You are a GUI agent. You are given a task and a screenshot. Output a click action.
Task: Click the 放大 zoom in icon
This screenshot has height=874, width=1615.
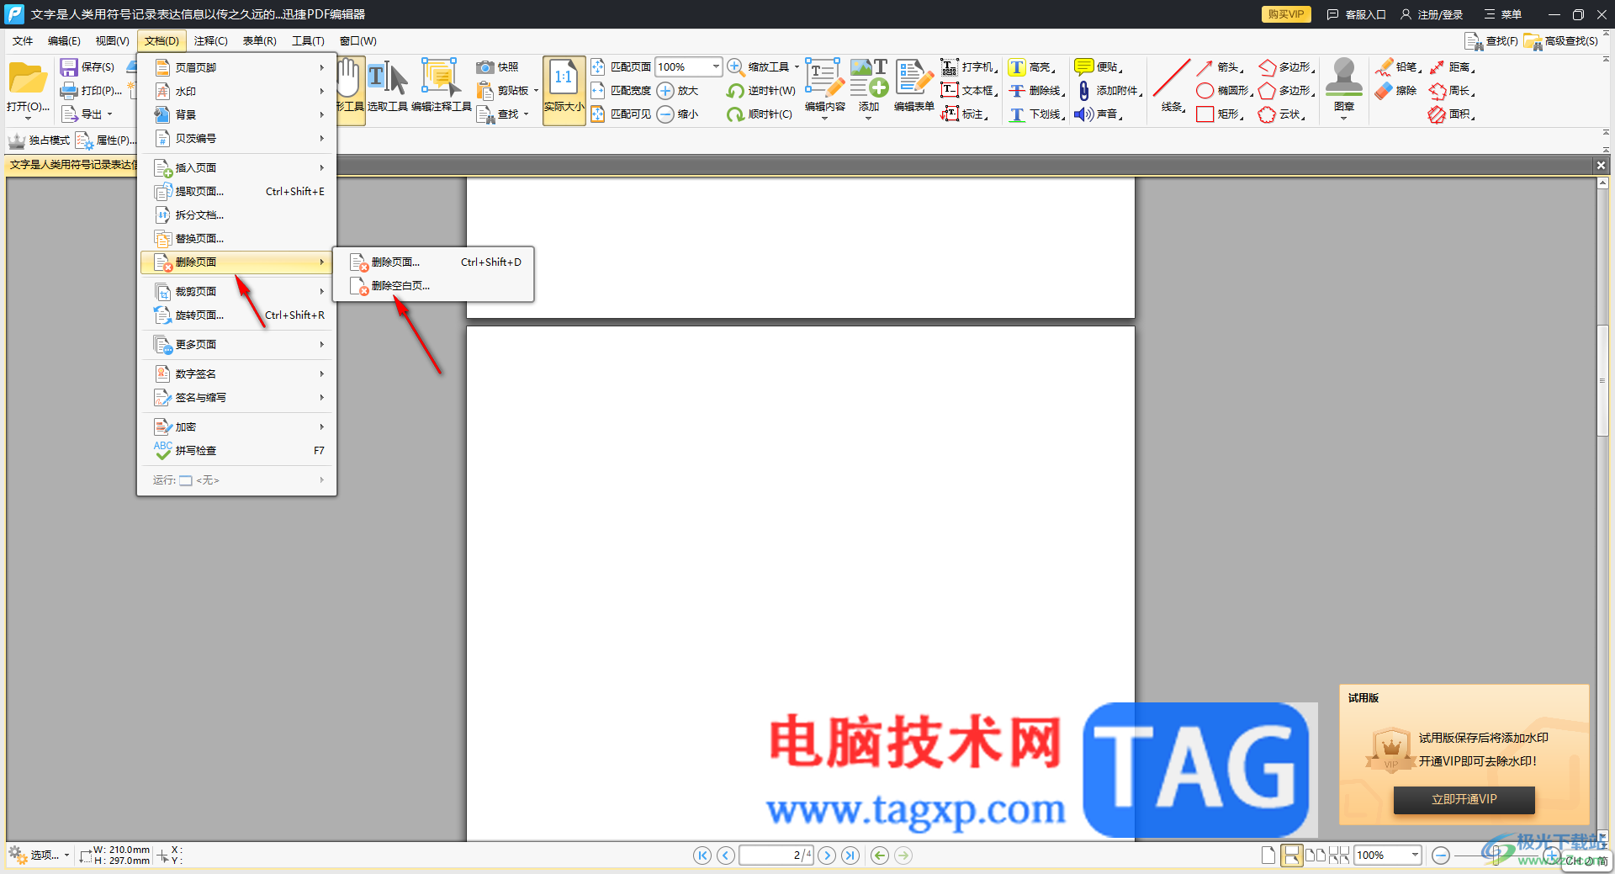click(665, 91)
